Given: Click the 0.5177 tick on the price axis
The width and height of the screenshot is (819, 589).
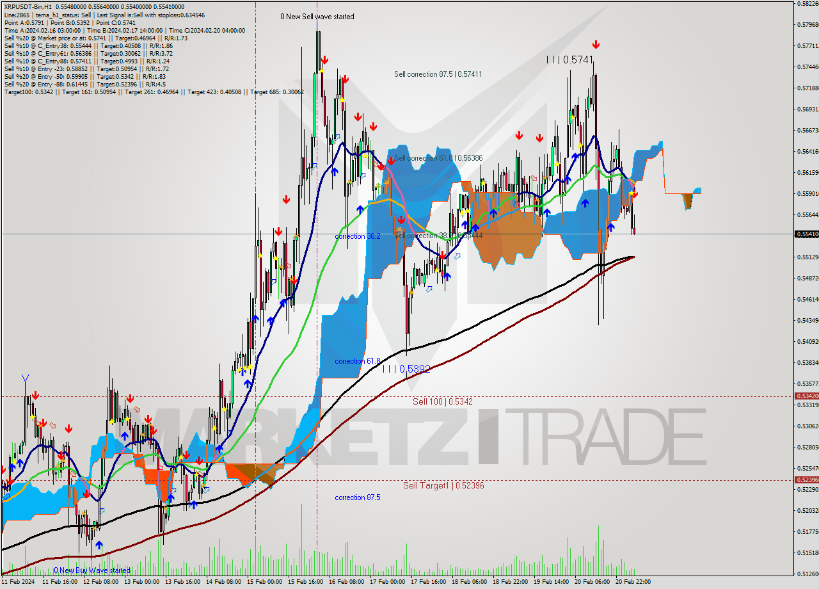Looking at the screenshot, I should (807, 531).
